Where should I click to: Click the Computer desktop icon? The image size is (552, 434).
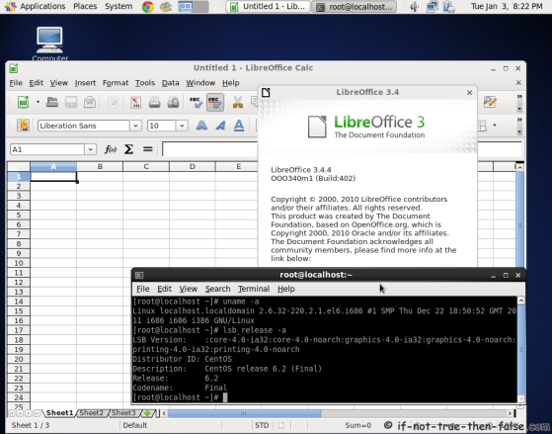pos(49,43)
